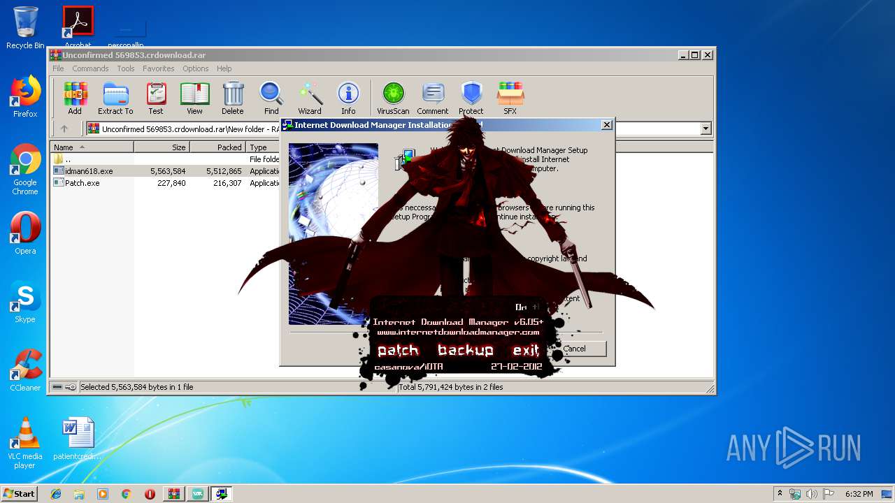The height and width of the screenshot is (503, 895).
Task: Open the Find magnifier tool
Action: coord(271,99)
